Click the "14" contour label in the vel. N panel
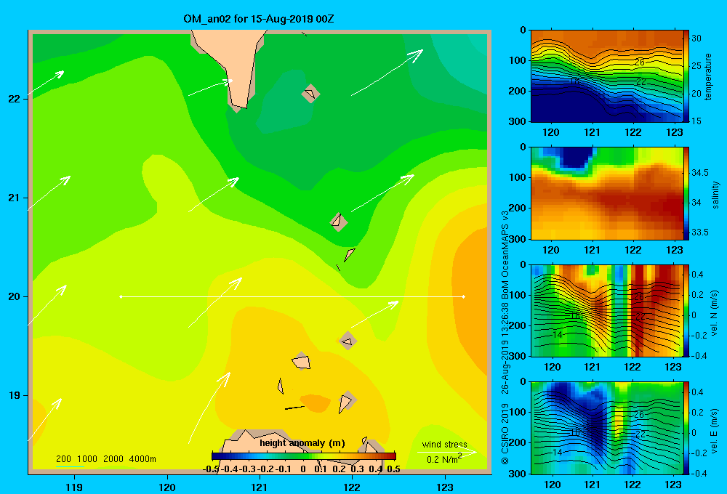Screen dimensions: 727x494 point(558,335)
